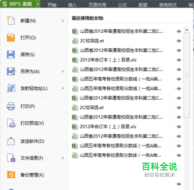This screenshot has height=190, width=194.
Task: Open 打印预览(V) print preview icon
Action: (11, 123)
